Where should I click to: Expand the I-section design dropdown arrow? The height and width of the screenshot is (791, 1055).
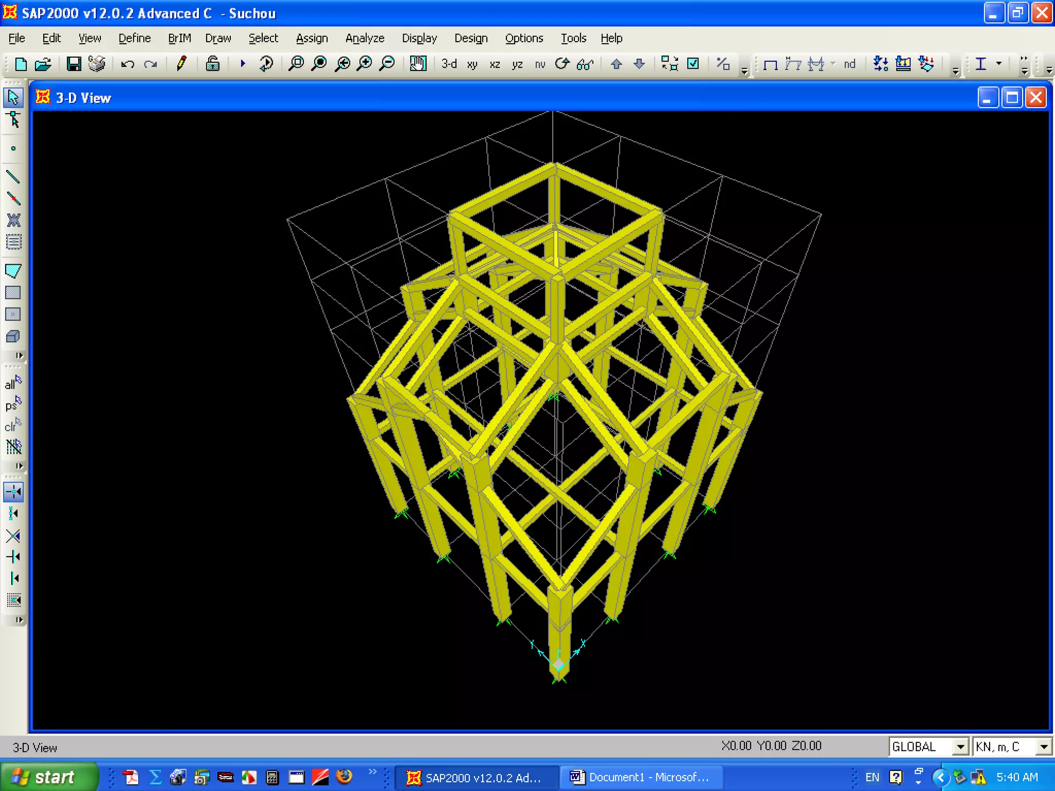pyautogui.click(x=999, y=64)
